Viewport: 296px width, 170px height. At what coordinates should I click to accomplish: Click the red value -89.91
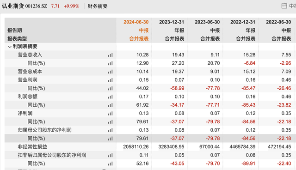pos(248,164)
